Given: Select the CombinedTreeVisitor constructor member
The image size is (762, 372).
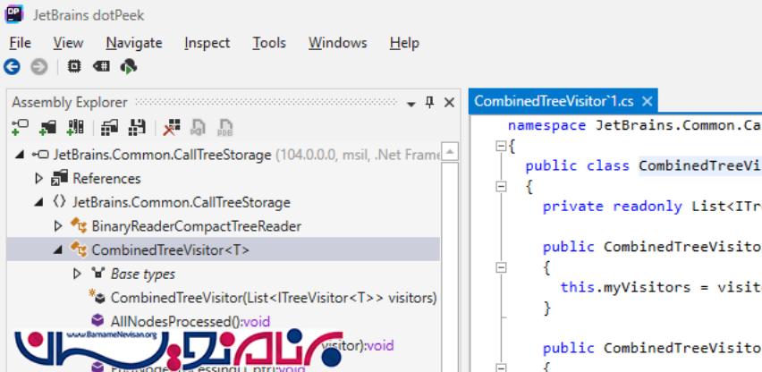Looking at the screenshot, I should coord(274,298).
